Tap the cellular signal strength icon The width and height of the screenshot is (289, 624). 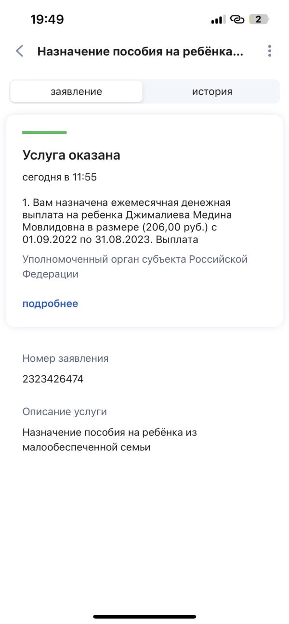[218, 20]
